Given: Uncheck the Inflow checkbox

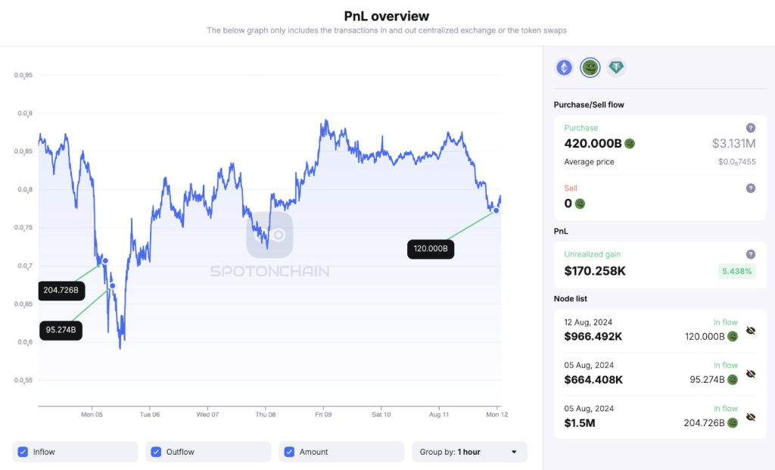Looking at the screenshot, I should tap(23, 452).
